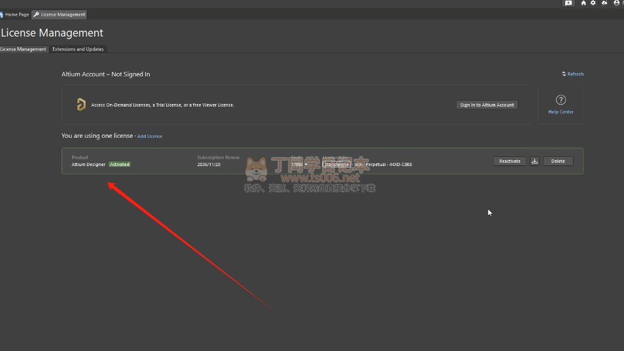Screen dimensions: 624x351
Task: Open the Extensions and Updates tab
Action: coord(78,49)
